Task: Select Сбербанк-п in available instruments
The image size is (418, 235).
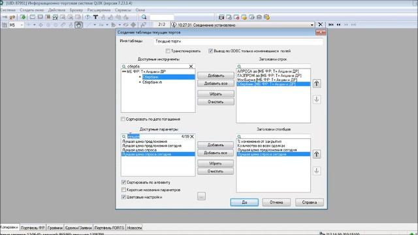Action: click(152, 82)
